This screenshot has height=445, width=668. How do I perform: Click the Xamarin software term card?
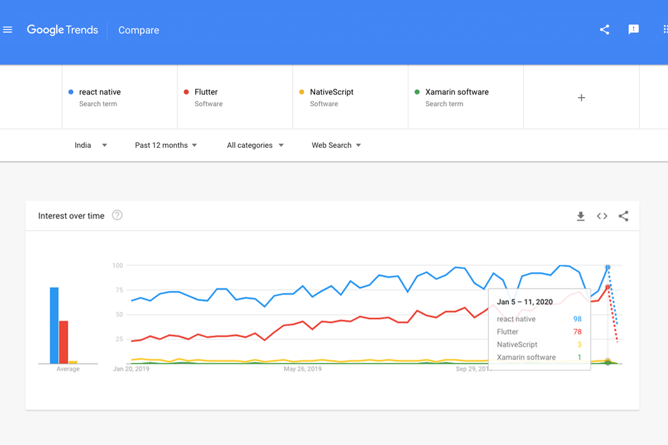coord(465,96)
